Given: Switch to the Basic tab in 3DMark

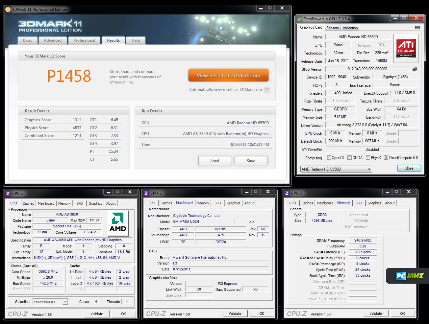Looking at the screenshot, I should 28,40.
